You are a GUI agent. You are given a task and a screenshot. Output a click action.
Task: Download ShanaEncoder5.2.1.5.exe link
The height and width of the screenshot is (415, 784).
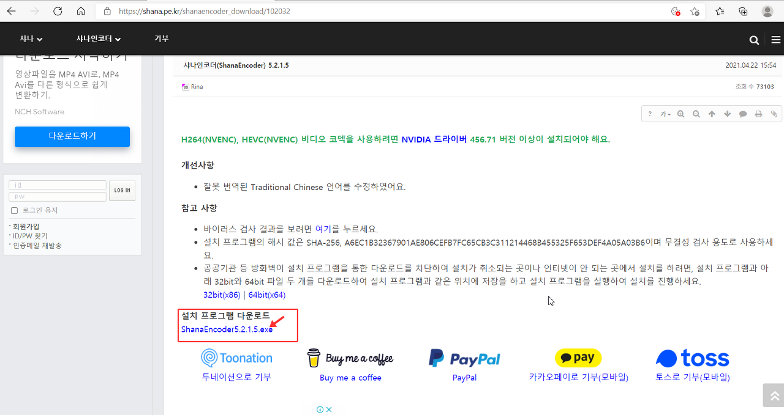[x=227, y=329]
